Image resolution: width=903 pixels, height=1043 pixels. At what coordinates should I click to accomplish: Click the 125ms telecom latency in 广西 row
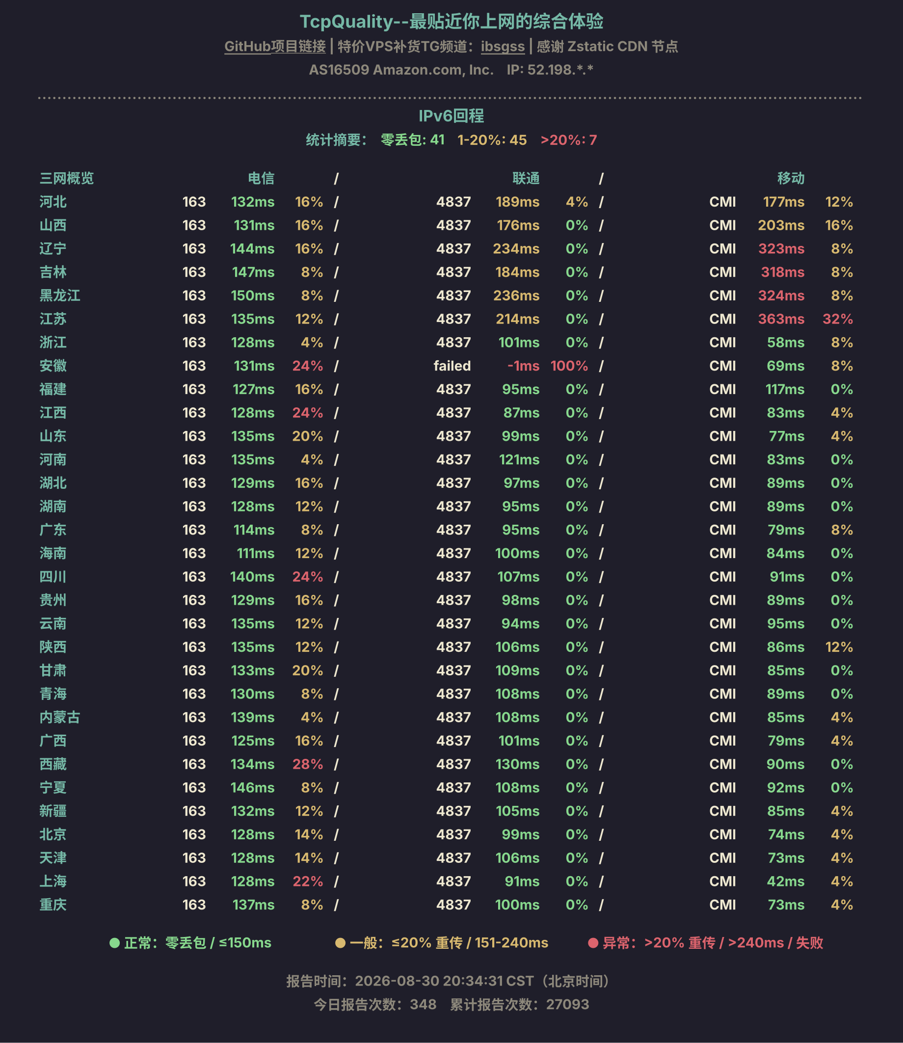point(253,741)
